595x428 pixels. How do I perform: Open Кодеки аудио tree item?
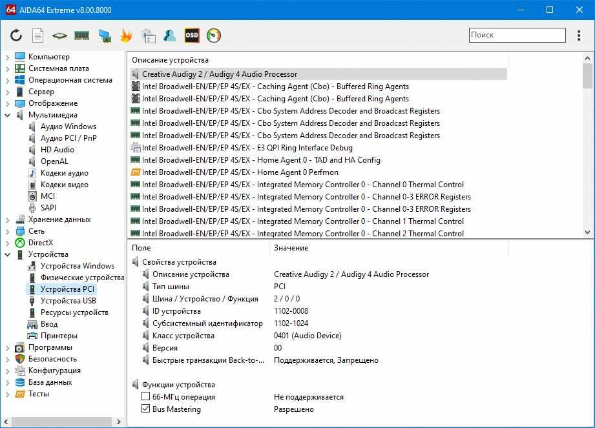(x=64, y=173)
